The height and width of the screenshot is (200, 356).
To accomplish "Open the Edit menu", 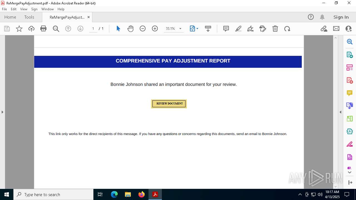I will [x=14, y=9].
